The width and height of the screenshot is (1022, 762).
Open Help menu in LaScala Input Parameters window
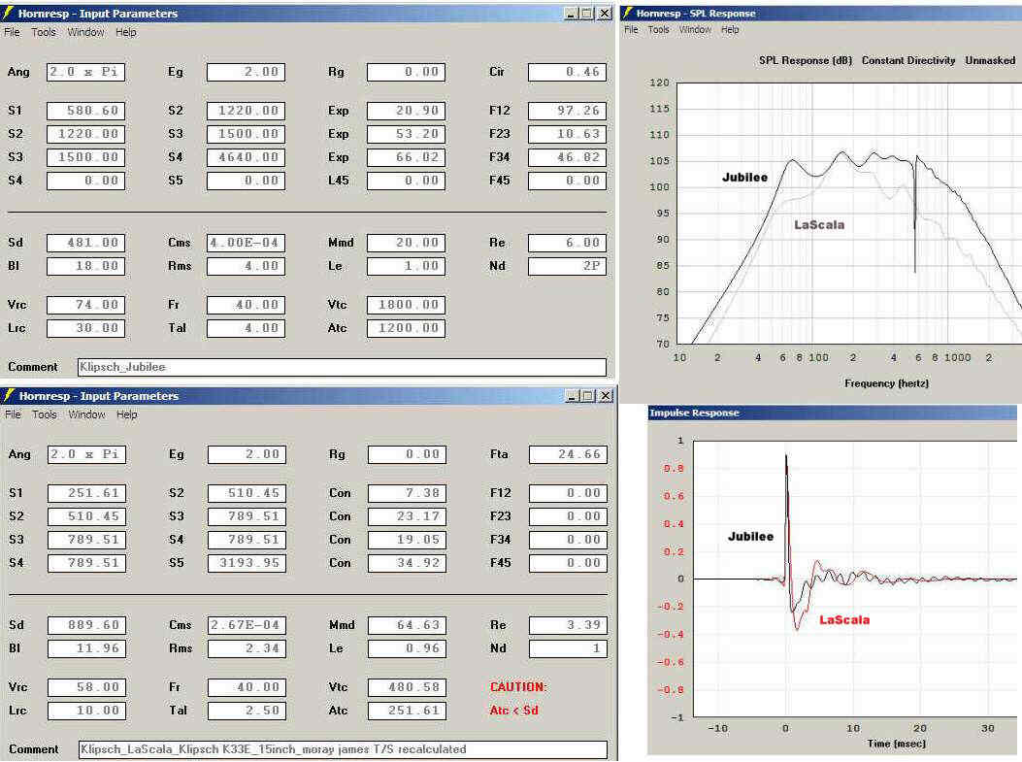coord(126,414)
